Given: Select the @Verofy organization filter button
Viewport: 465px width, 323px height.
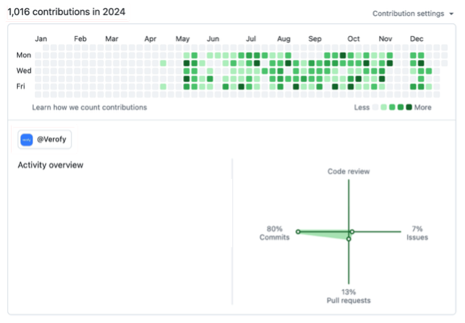Looking at the screenshot, I should [x=44, y=139].
